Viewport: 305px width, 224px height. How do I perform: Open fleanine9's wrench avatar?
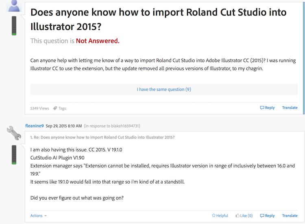[x=14, y=133]
